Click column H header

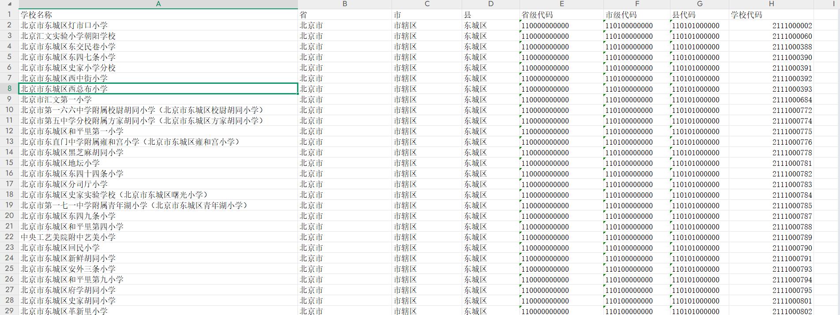771,4
